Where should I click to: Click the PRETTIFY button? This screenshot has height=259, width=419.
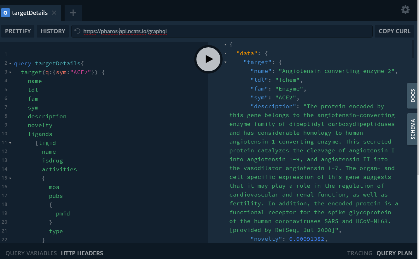coord(18,31)
